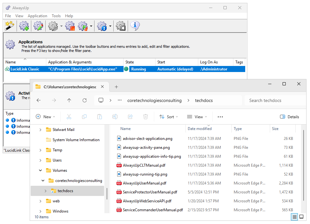Collapse the coretechnologiesconsulting folder
The width and height of the screenshot is (310, 224).
coord(43,181)
